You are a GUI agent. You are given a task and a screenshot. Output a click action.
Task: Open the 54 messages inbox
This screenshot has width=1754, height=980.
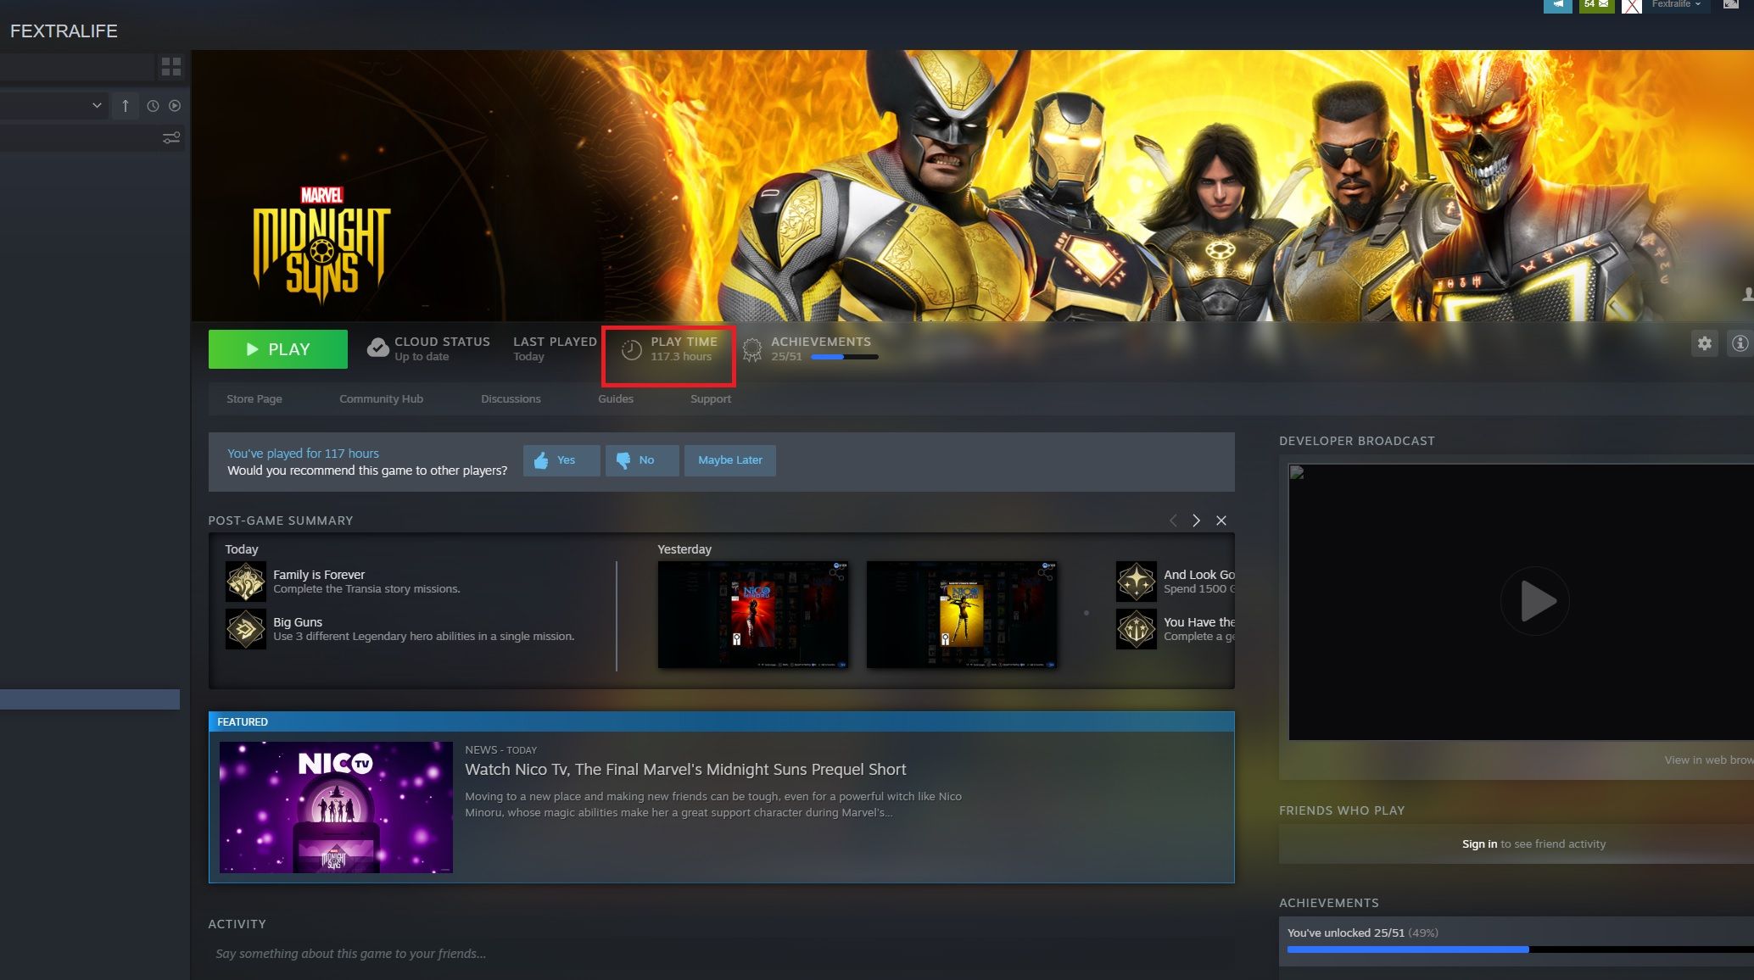tap(1596, 5)
